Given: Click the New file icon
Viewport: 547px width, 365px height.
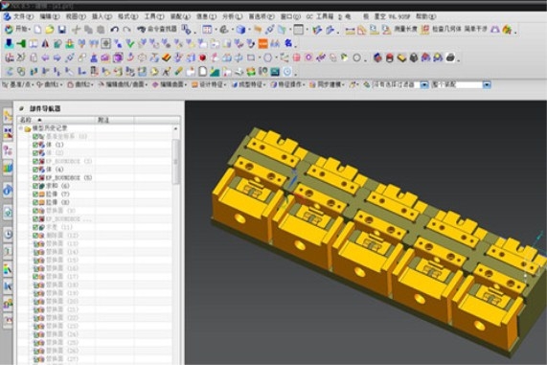Looking at the screenshot, I should pyautogui.click(x=37, y=30).
